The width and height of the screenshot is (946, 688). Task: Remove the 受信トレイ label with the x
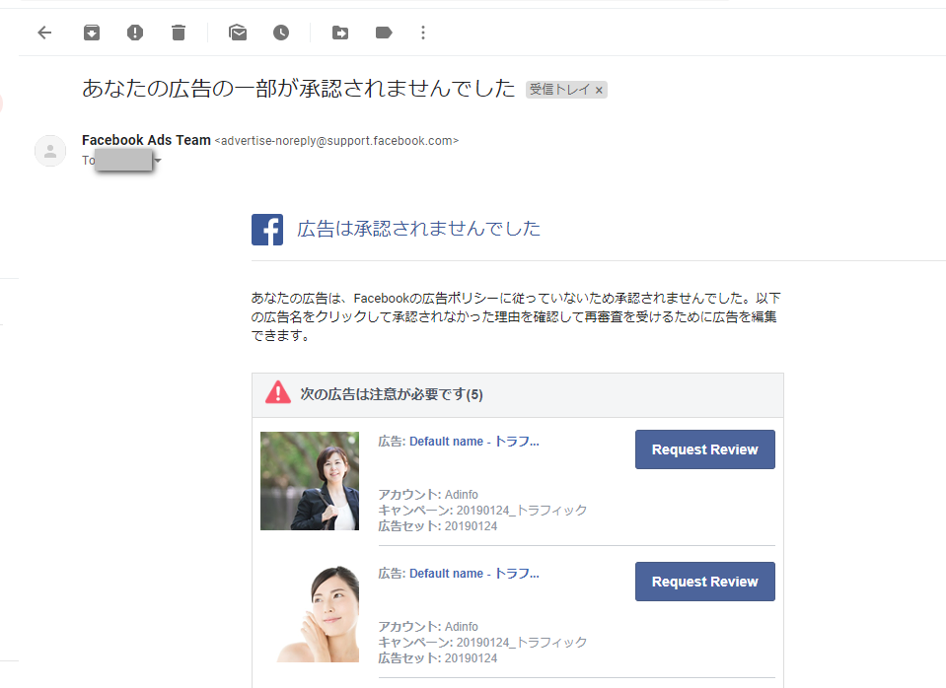point(599,91)
